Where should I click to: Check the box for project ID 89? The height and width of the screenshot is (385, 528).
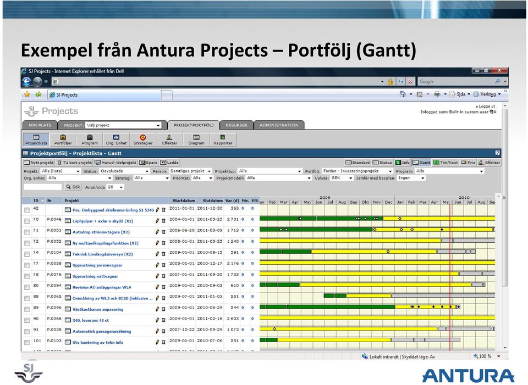click(27, 310)
